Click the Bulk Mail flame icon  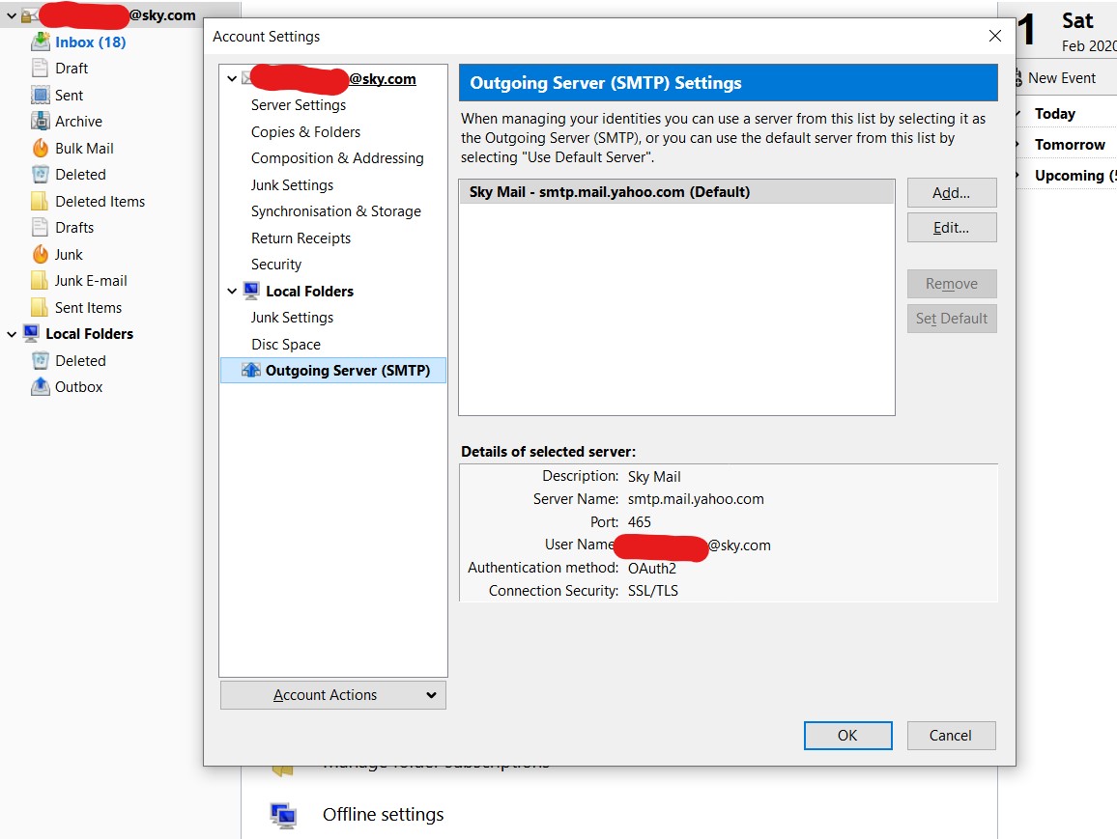click(40, 148)
